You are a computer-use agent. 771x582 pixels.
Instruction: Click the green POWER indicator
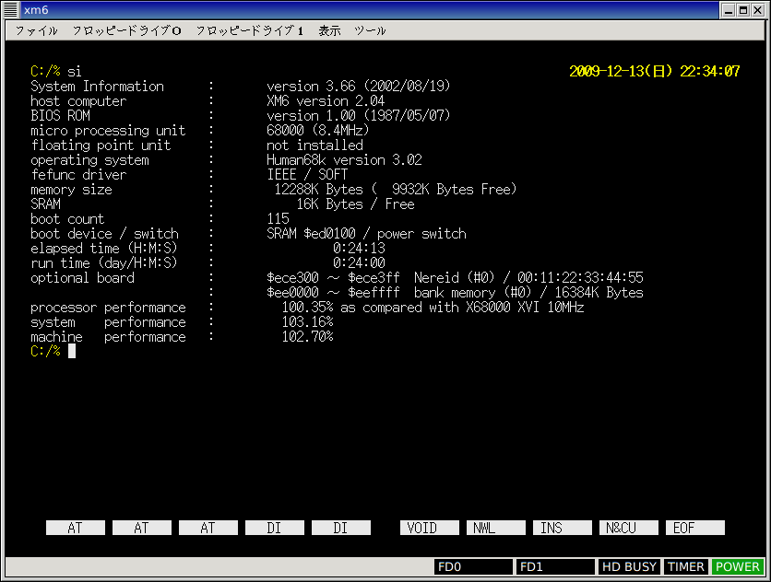738,566
